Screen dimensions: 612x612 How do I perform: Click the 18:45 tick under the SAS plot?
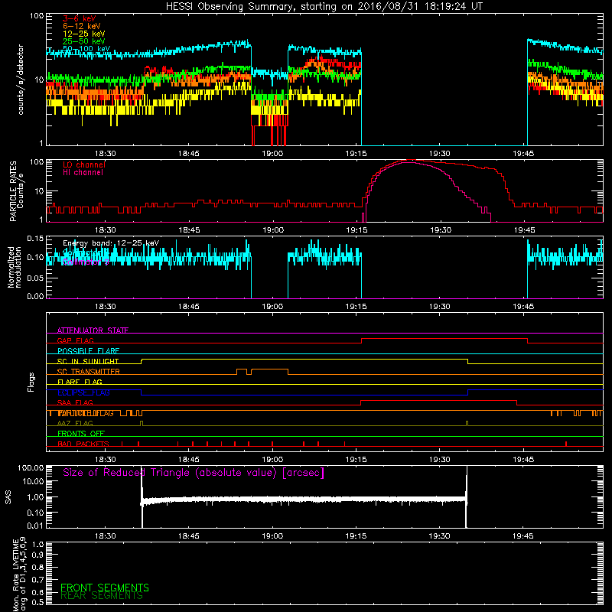pyautogui.click(x=189, y=536)
